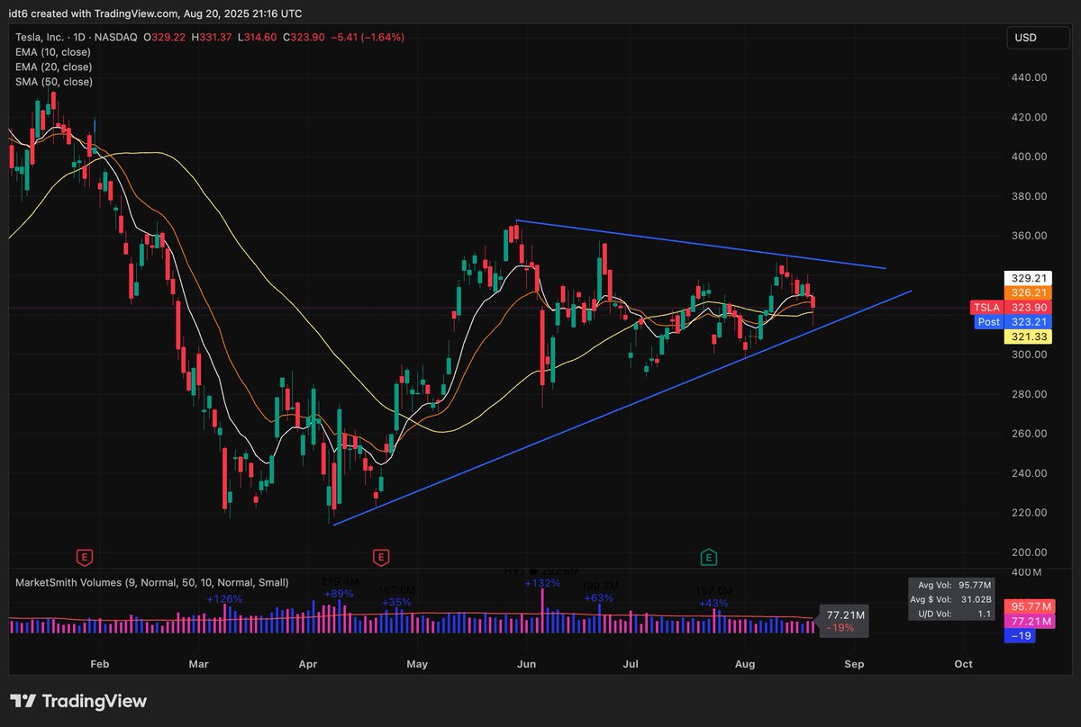Click the Mar label on time axis
The image size is (1081, 727).
199,664
